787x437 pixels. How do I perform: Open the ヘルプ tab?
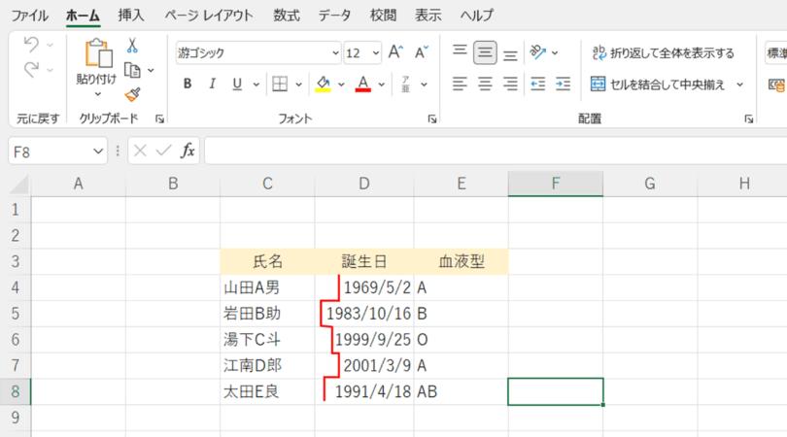[x=477, y=15]
